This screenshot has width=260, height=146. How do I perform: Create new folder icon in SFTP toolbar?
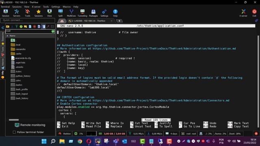pyautogui.click(x=26, y=26)
